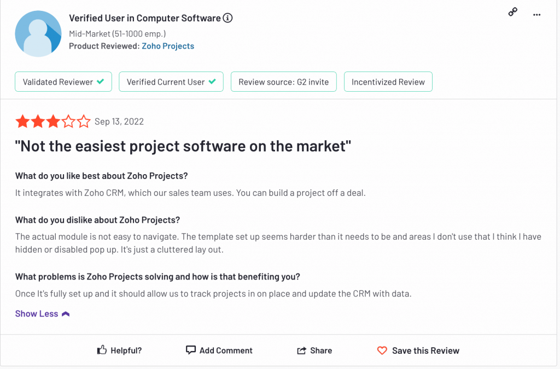
Task: Collapse the review with Show Less
Action: (x=37, y=314)
